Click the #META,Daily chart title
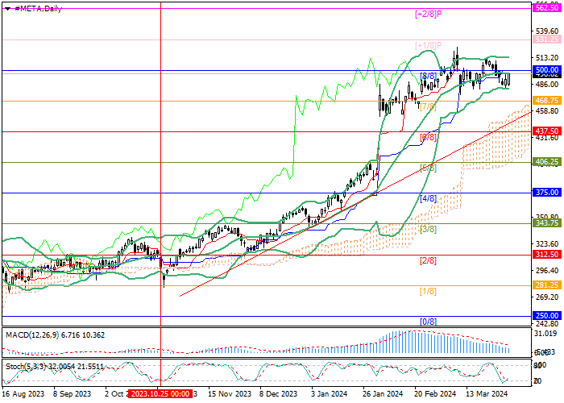 [x=38, y=9]
